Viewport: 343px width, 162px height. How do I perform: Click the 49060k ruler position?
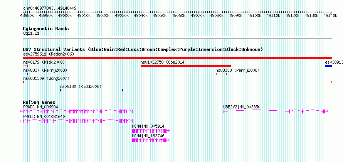179,15
